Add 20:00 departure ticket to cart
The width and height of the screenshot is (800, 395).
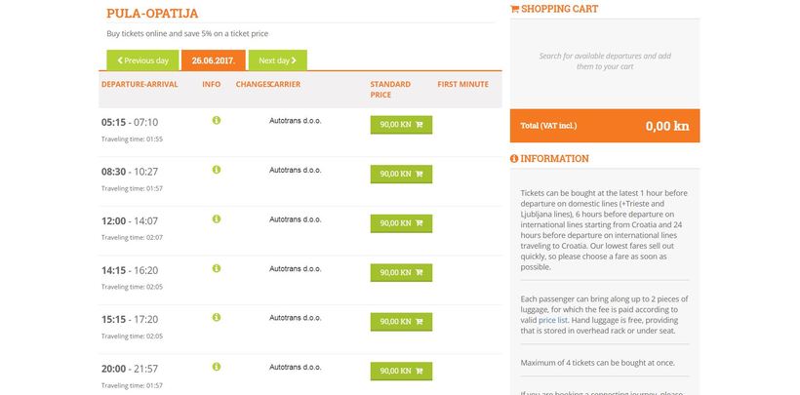(401, 371)
